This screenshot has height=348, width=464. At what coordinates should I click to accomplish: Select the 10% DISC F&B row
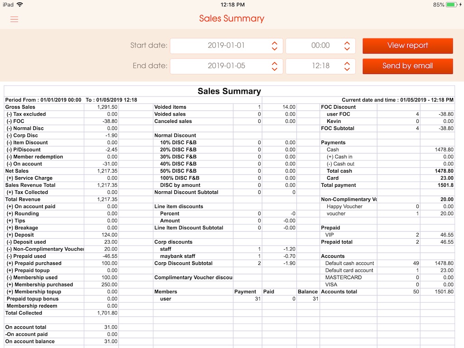click(x=225, y=143)
